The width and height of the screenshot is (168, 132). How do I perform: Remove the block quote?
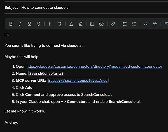(155, 24)
